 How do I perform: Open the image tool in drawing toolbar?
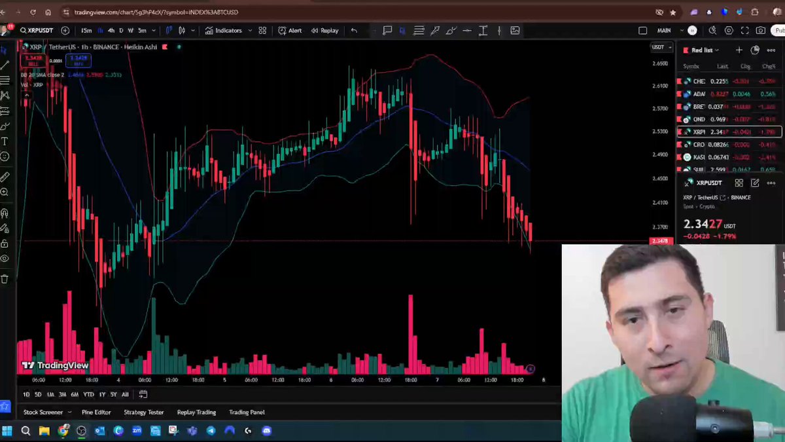515,30
